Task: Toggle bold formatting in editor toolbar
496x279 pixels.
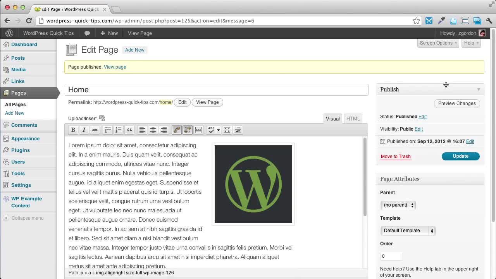Action: click(x=73, y=130)
